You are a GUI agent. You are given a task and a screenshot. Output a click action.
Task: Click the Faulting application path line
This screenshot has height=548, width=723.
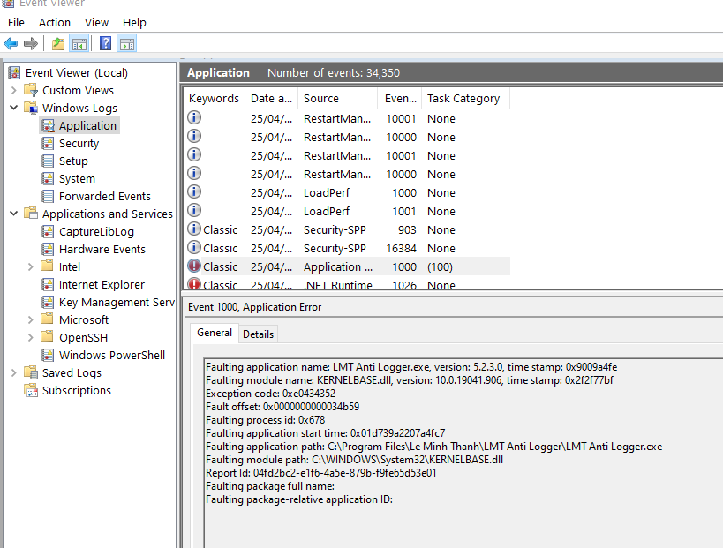coord(434,447)
